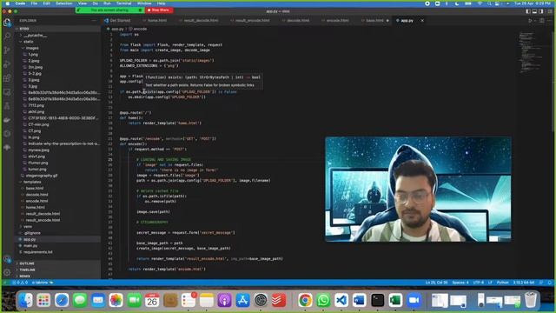The image size is (556, 313).
Task: Open the Docker view in the activity bar
Action: (7, 120)
